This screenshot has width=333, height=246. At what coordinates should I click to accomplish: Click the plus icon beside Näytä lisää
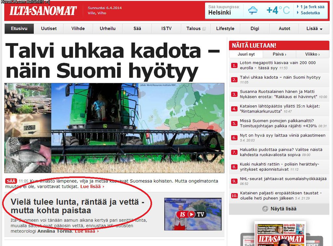(x=265, y=209)
